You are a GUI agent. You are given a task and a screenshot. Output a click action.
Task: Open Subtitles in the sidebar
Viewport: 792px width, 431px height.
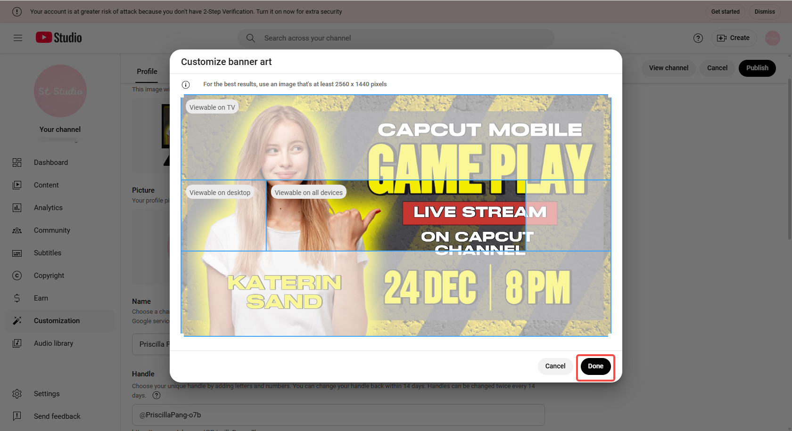(x=60, y=253)
